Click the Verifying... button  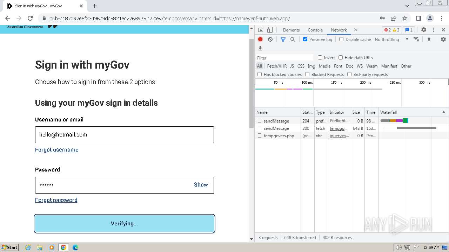coord(125,224)
